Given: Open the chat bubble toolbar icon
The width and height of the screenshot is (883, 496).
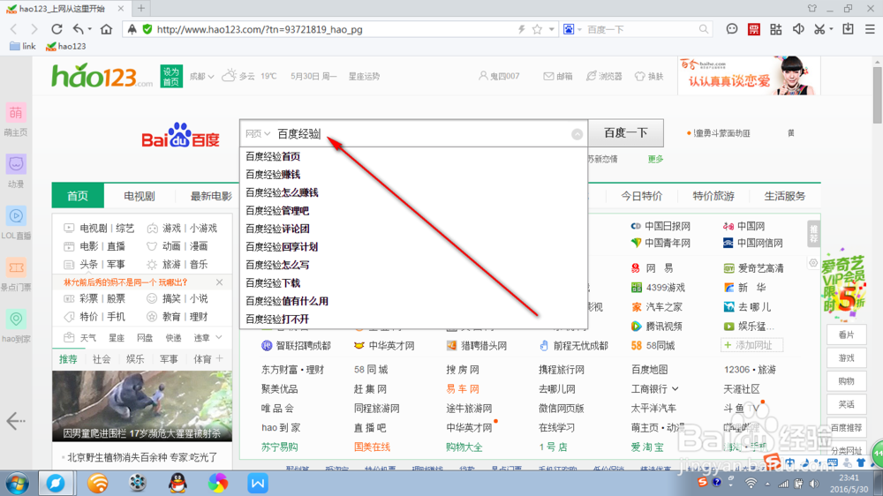Looking at the screenshot, I should pos(731,29).
